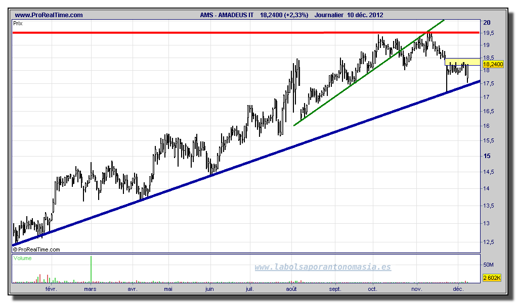The height and width of the screenshot is (303, 516).
Task: Click the 13 price axis label
Action: tap(486, 224)
